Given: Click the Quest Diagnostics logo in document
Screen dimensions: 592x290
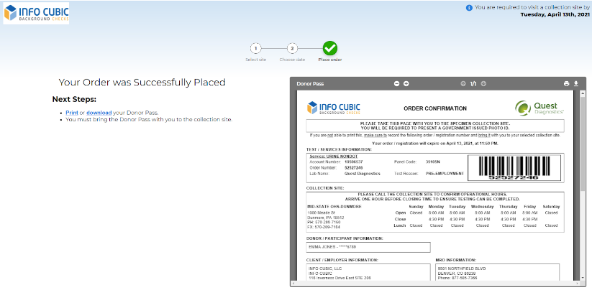Looking at the screenshot, I should [539, 108].
